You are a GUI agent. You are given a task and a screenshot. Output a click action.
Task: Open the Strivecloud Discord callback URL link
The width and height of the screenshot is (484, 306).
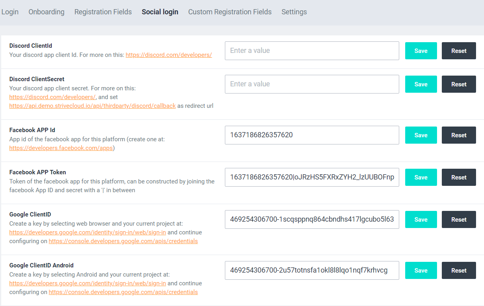coord(92,106)
